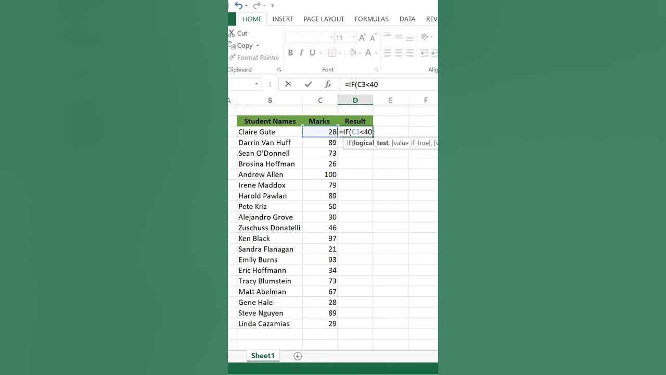The height and width of the screenshot is (375, 666).
Task: Select the cell Darrin Van Huff
Action: tap(270, 143)
